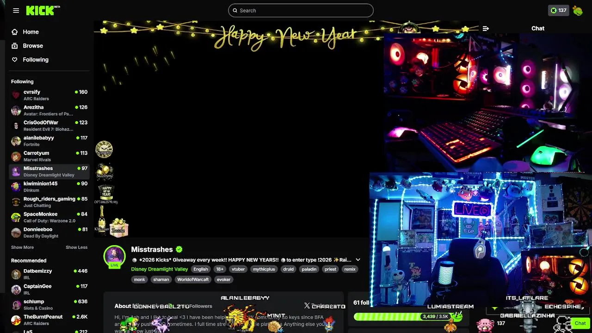The image size is (592, 333).
Task: Open kiwiminion145 channel avatar
Action: (x=16, y=187)
